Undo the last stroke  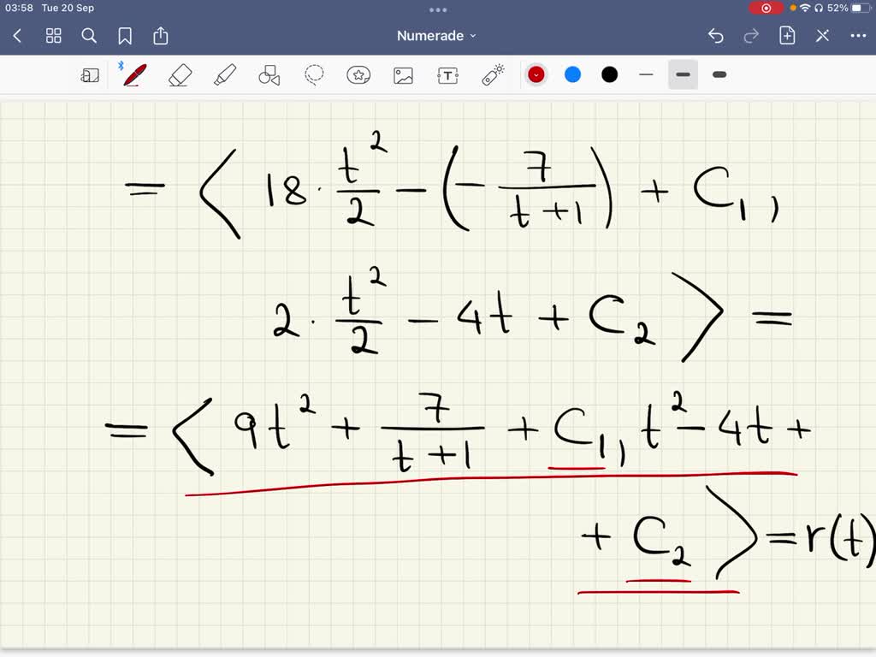pos(716,36)
